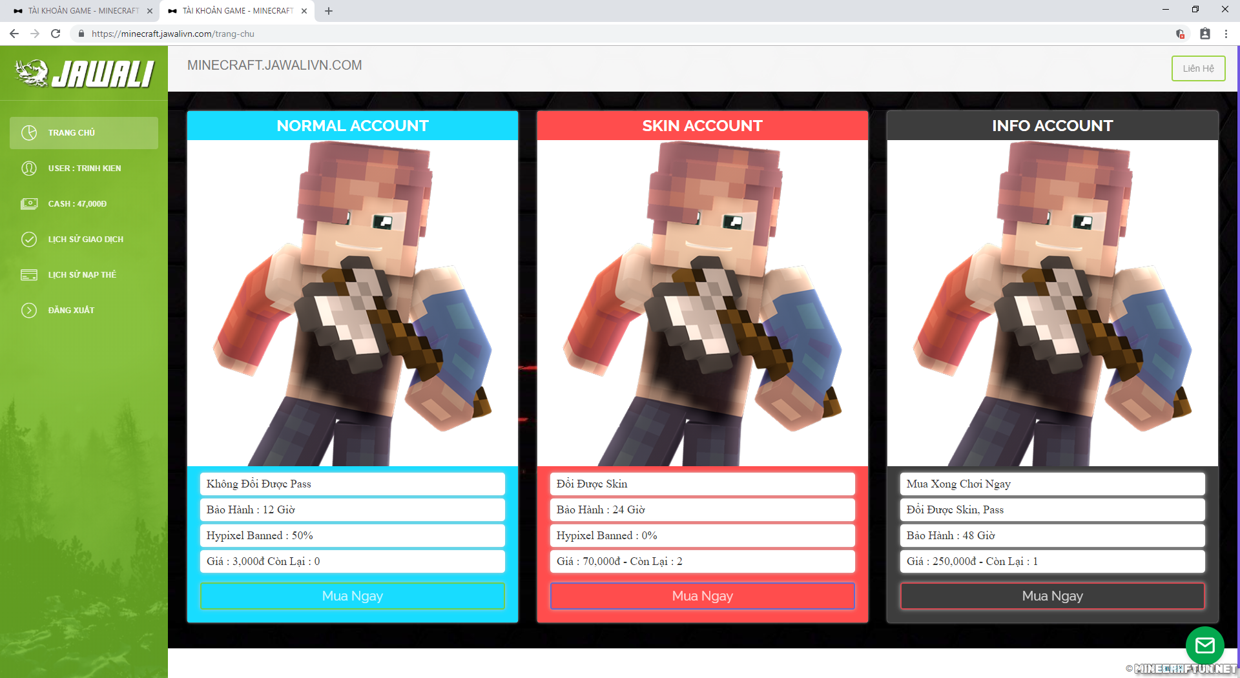
Task: Buy the Normal Account with Mua Ngay
Action: point(353,596)
